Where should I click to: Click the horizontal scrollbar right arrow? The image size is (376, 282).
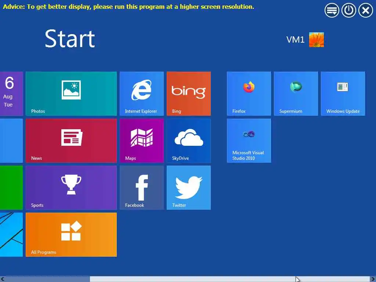click(373, 279)
